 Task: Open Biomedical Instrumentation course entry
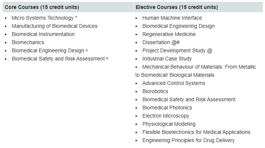tap(43, 34)
